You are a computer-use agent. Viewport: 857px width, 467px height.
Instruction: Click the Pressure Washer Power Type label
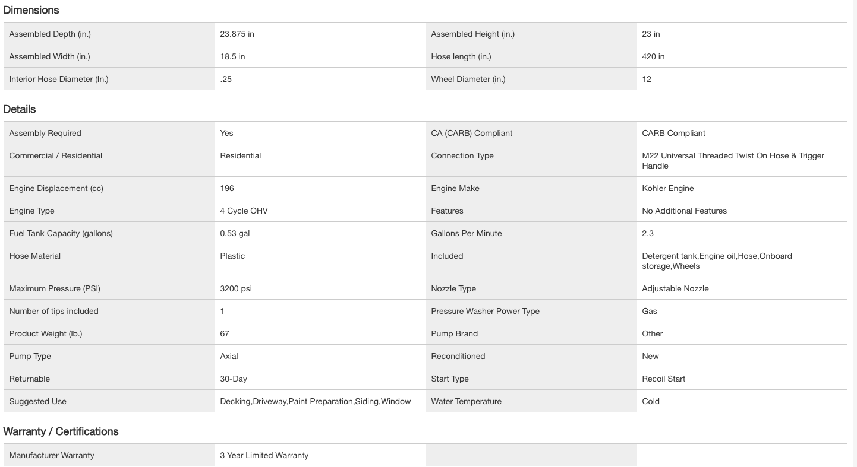coord(486,311)
